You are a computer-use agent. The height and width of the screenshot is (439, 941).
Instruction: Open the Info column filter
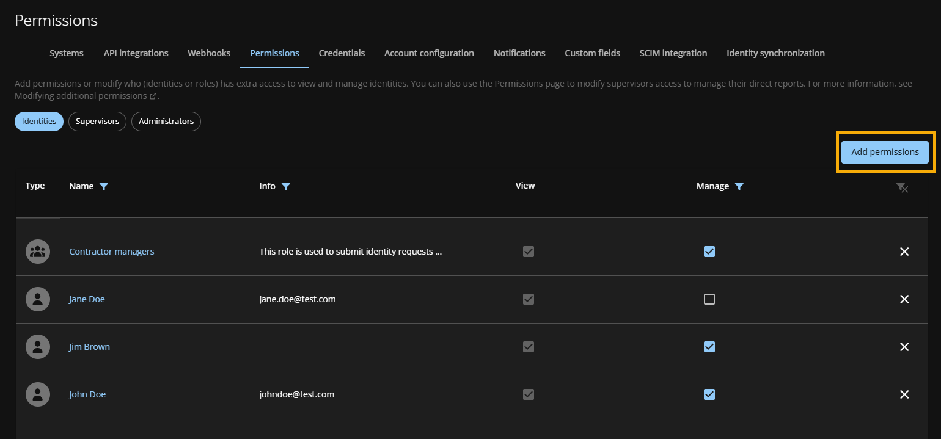tap(285, 186)
